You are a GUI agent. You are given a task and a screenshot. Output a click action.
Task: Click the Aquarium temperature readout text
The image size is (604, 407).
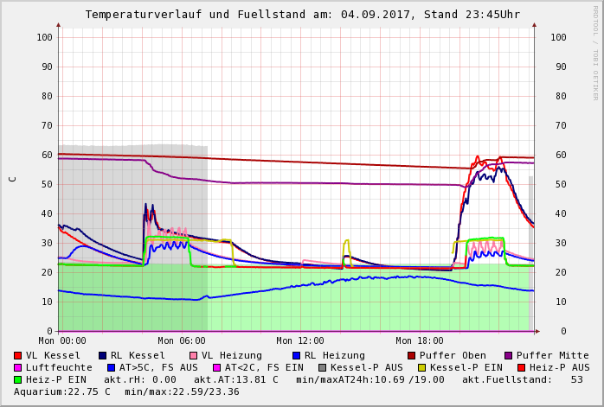click(62, 391)
